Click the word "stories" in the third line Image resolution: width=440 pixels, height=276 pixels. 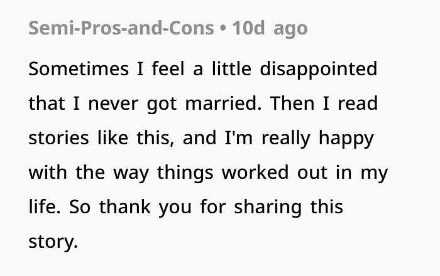[57, 137]
